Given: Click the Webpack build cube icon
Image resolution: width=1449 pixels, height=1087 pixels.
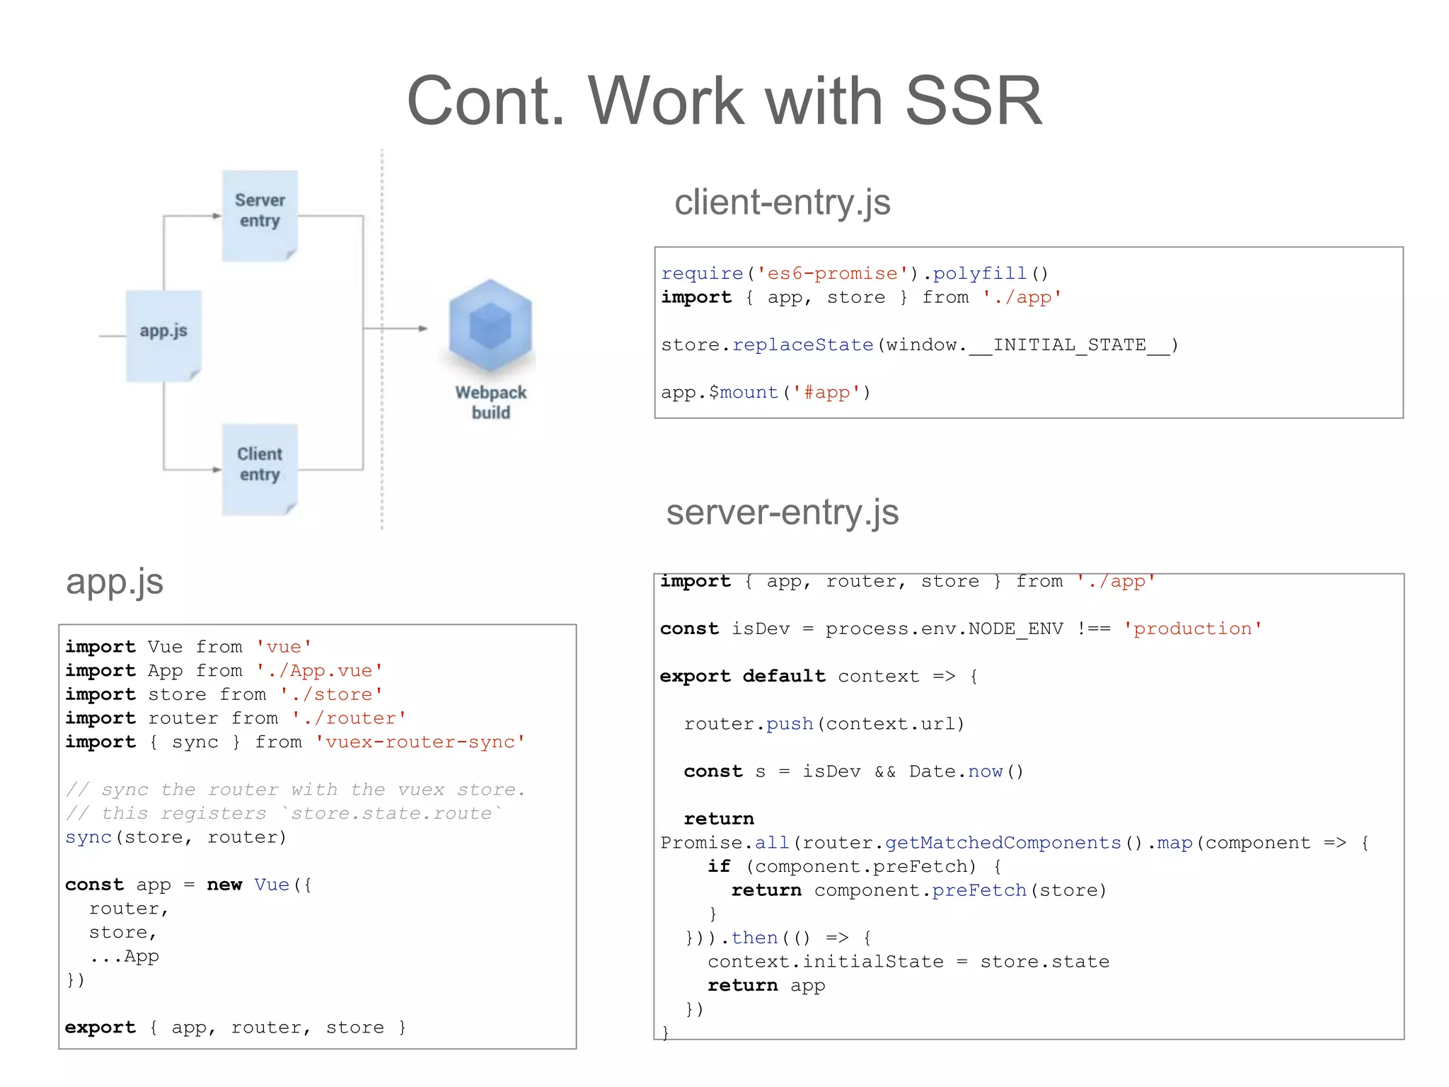Looking at the screenshot, I should 490,326.
